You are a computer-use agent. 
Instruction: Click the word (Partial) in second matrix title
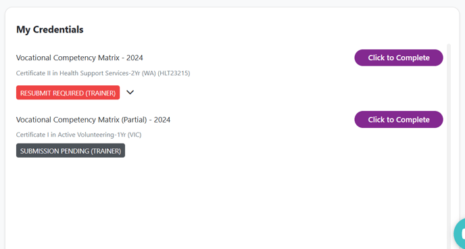(x=134, y=120)
